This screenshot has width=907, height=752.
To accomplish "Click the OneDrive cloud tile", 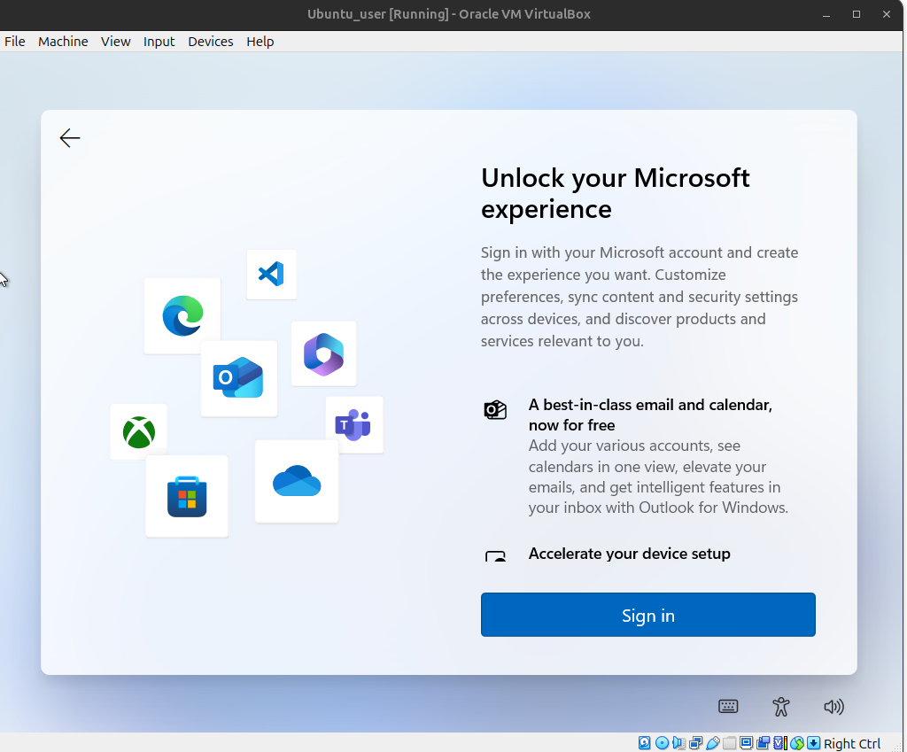I will [x=297, y=481].
